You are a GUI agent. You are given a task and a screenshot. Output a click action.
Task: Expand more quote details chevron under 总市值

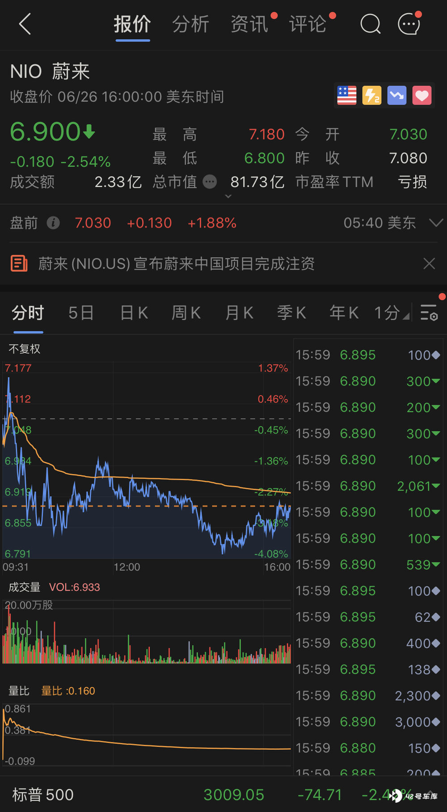click(228, 196)
